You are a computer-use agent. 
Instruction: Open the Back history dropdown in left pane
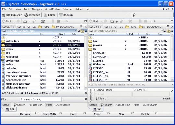[x=14, y=21]
